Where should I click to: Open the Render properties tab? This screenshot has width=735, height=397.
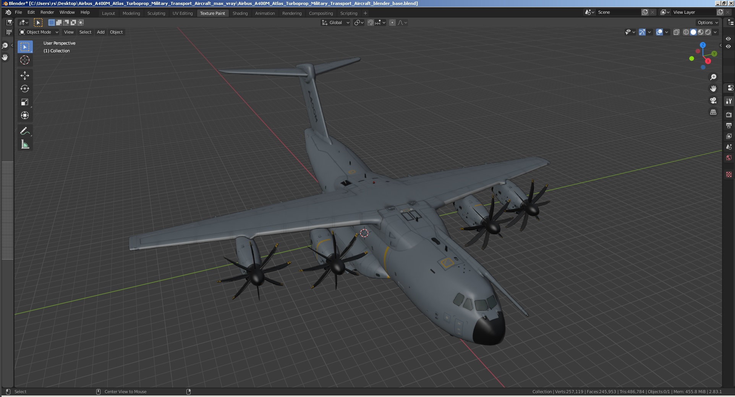pyautogui.click(x=729, y=115)
